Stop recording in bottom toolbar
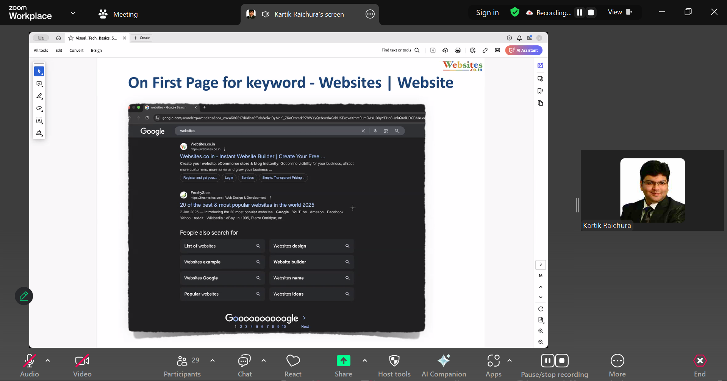 click(x=562, y=361)
